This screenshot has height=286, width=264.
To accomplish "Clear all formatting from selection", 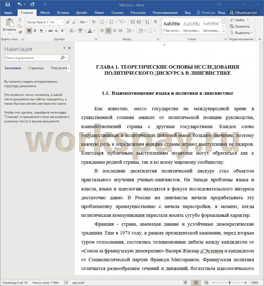I will click(94, 22).
